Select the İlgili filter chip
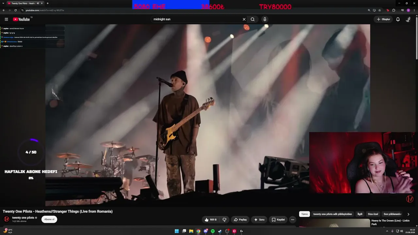The width and height of the screenshot is (418, 235). point(360,214)
